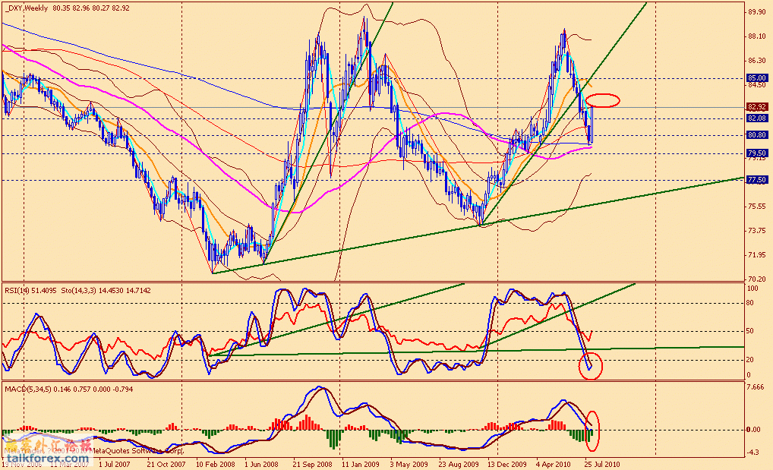Click the 71.95 price axis value
The width and height of the screenshot is (773, 470).
click(x=757, y=255)
